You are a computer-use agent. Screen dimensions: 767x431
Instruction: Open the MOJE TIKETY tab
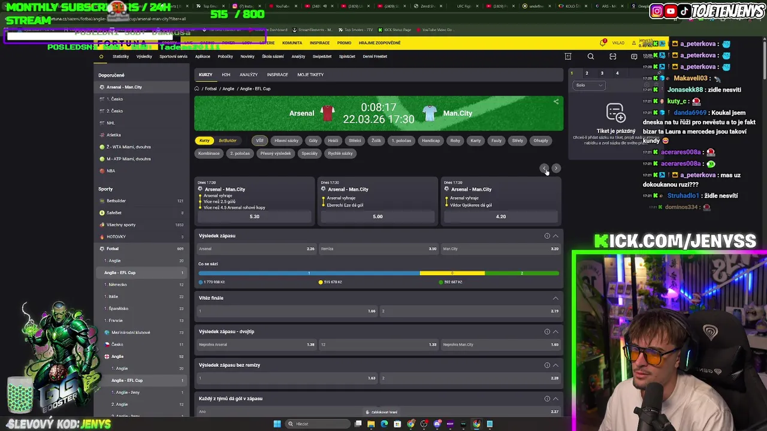point(310,75)
